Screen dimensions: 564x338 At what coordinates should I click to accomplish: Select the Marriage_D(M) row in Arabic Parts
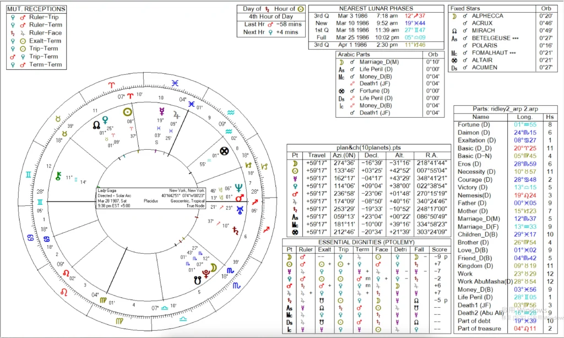pyautogui.click(x=379, y=61)
